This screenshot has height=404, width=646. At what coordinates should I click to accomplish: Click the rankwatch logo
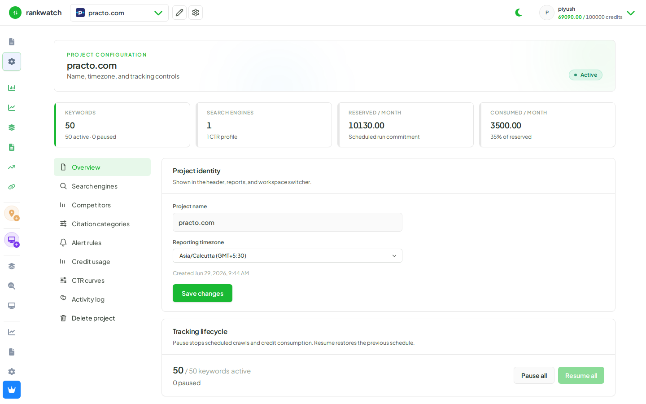[35, 13]
